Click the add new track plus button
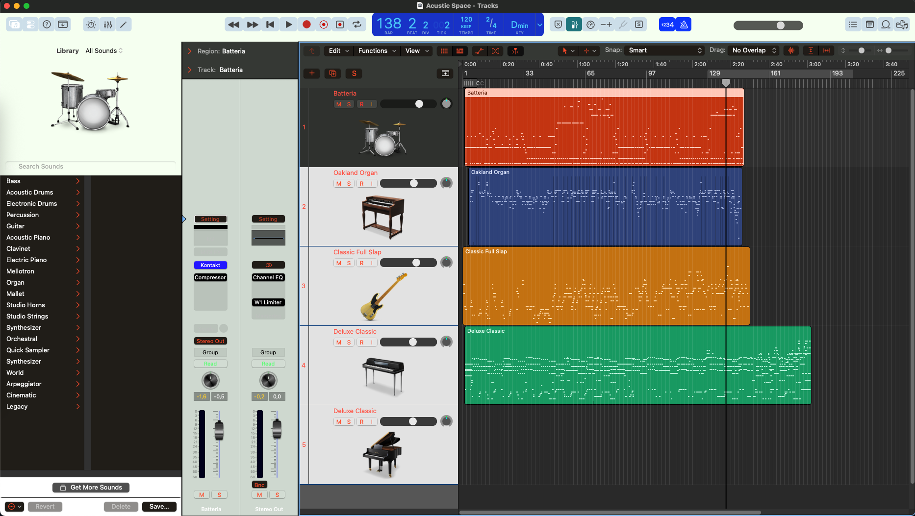Image resolution: width=915 pixels, height=516 pixels. coord(312,74)
